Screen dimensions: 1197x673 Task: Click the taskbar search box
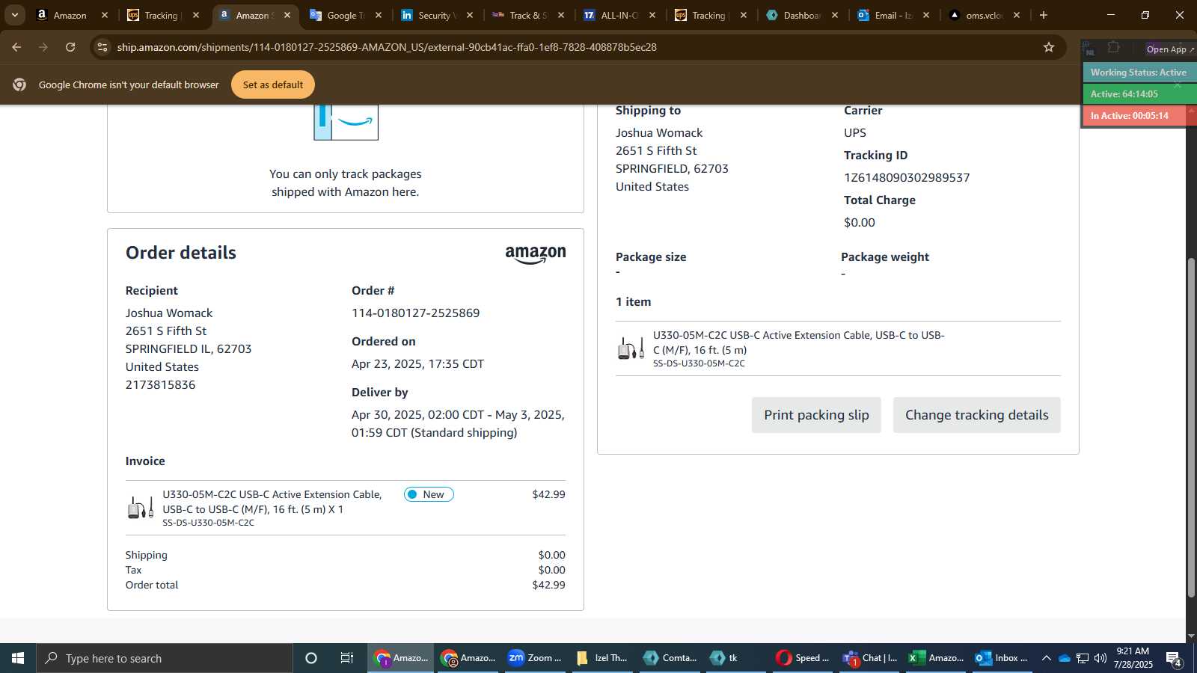165,658
